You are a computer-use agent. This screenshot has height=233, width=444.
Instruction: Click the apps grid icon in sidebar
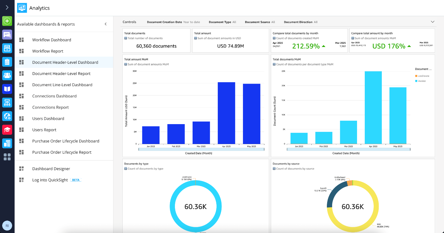point(7,157)
